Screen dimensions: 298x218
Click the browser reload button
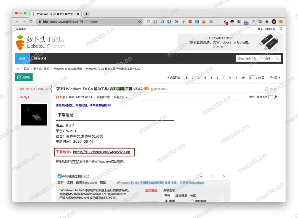[31, 22]
